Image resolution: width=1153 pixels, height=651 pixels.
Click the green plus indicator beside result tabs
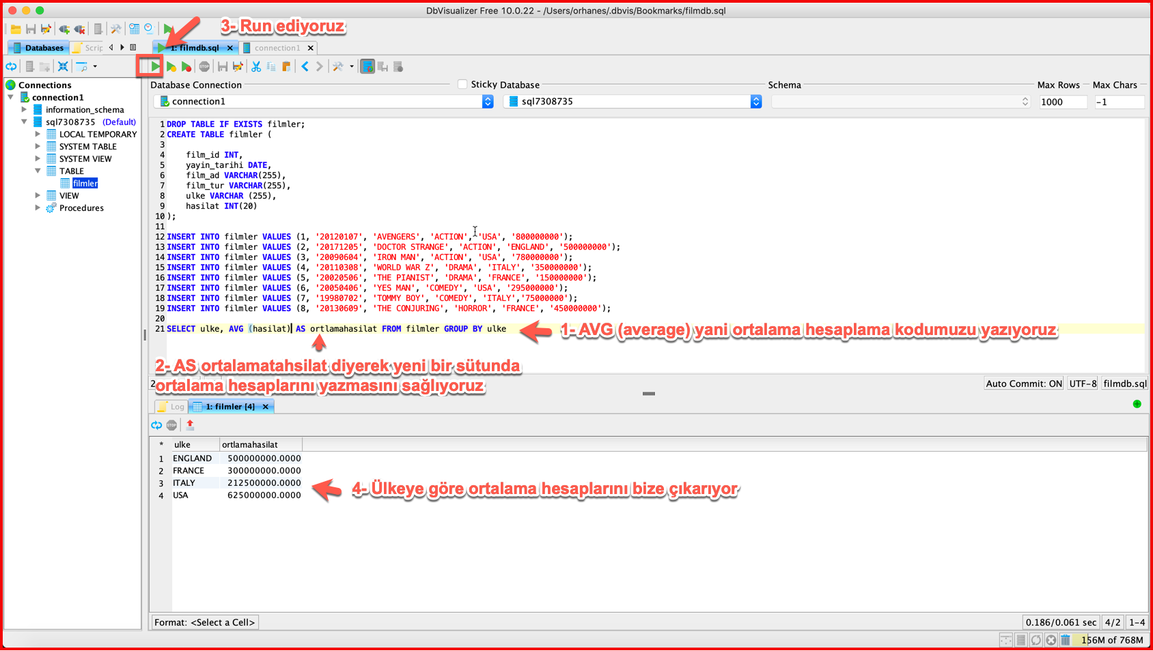1137,404
